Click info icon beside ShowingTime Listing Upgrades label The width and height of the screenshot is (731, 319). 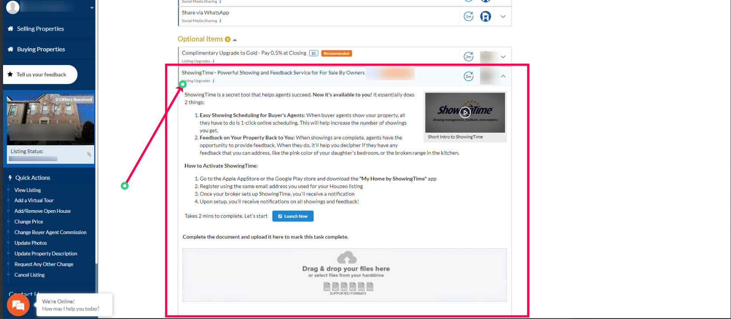pos(213,81)
